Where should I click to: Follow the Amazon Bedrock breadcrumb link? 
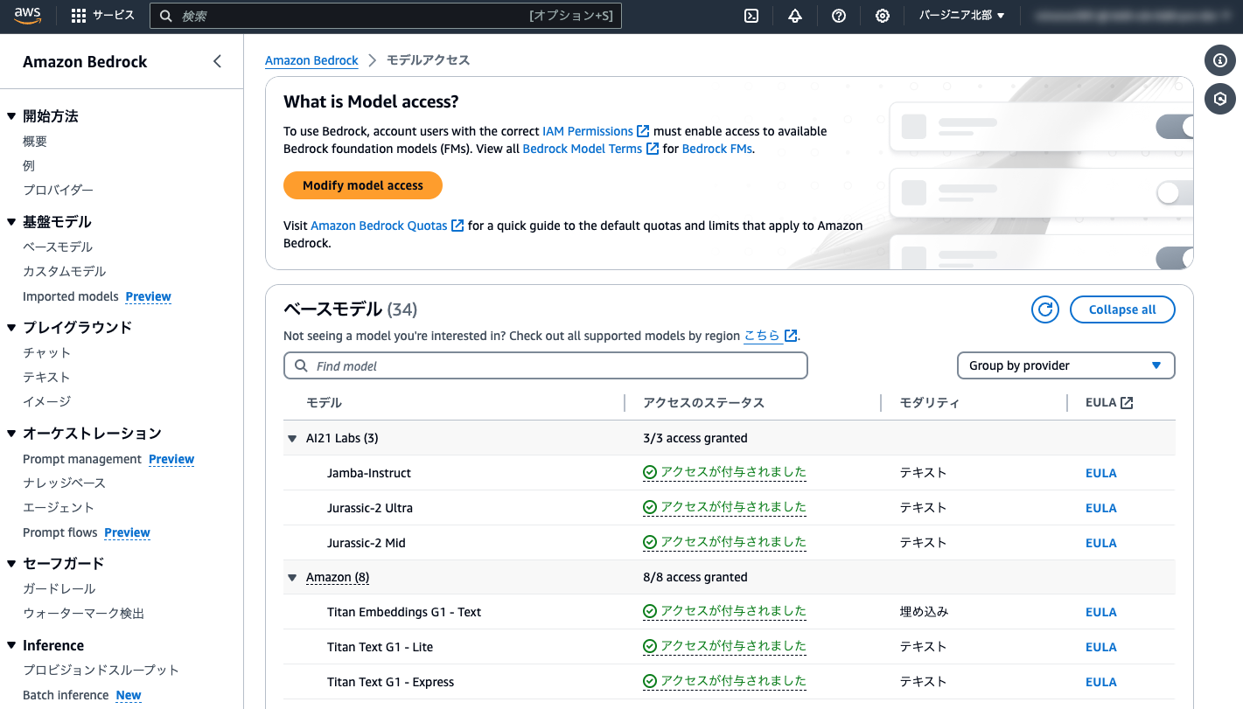pyautogui.click(x=311, y=60)
